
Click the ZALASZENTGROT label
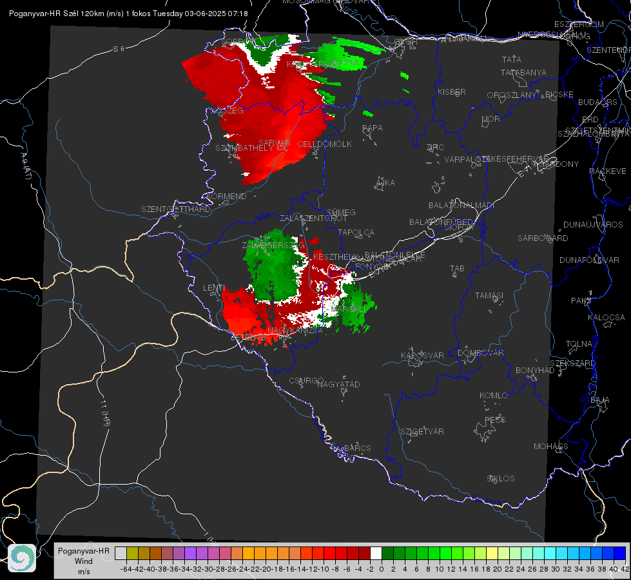[313, 218]
